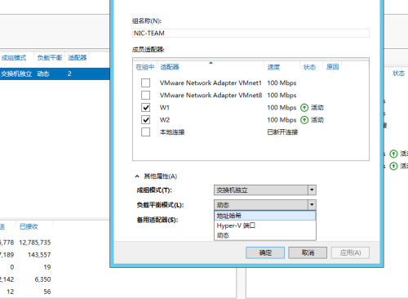Viewport: 408px width, 299px height.
Task: Click the 已断开连接 status text
Action: pos(282,132)
